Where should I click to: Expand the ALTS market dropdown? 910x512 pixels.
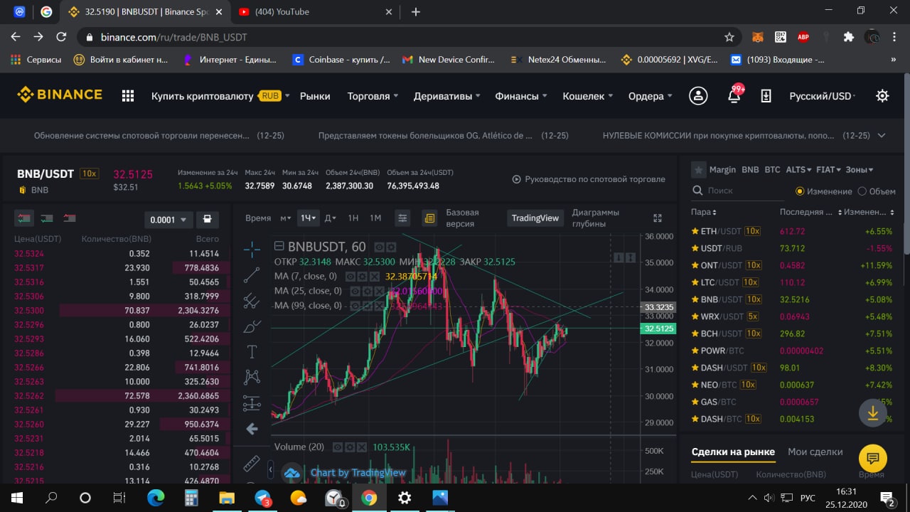point(798,170)
